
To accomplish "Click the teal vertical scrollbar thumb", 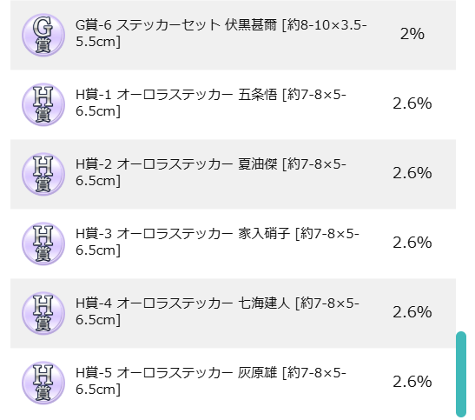I will point(461,374).
